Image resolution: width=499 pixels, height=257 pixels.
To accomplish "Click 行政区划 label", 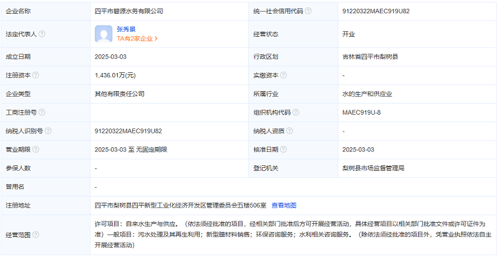I will [266, 57].
